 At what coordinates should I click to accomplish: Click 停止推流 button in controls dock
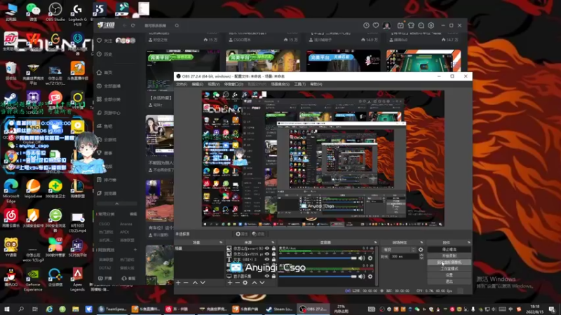(449, 249)
